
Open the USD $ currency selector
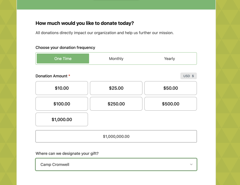pyautogui.click(x=188, y=76)
